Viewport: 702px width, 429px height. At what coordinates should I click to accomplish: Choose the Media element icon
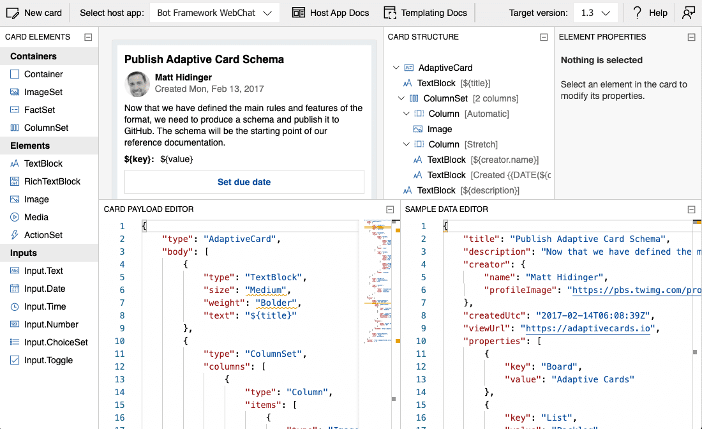pos(15,217)
